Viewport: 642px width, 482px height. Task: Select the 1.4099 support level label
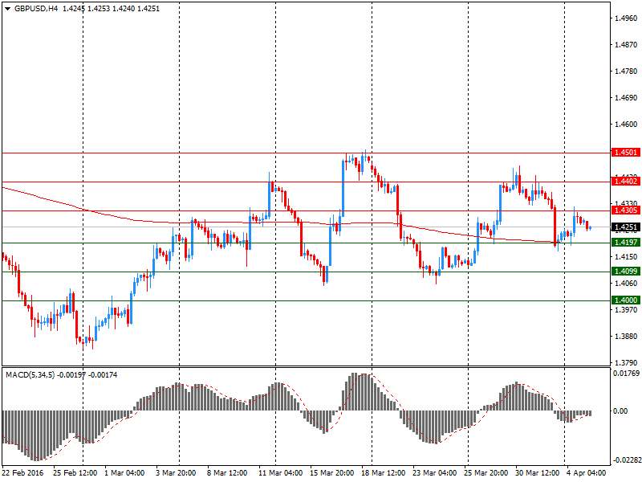626,271
